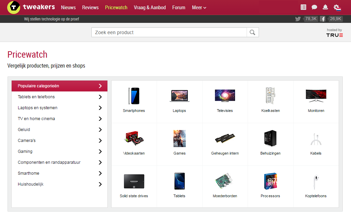Open the Forum nav item
The width and height of the screenshot is (351, 216).
[179, 8]
